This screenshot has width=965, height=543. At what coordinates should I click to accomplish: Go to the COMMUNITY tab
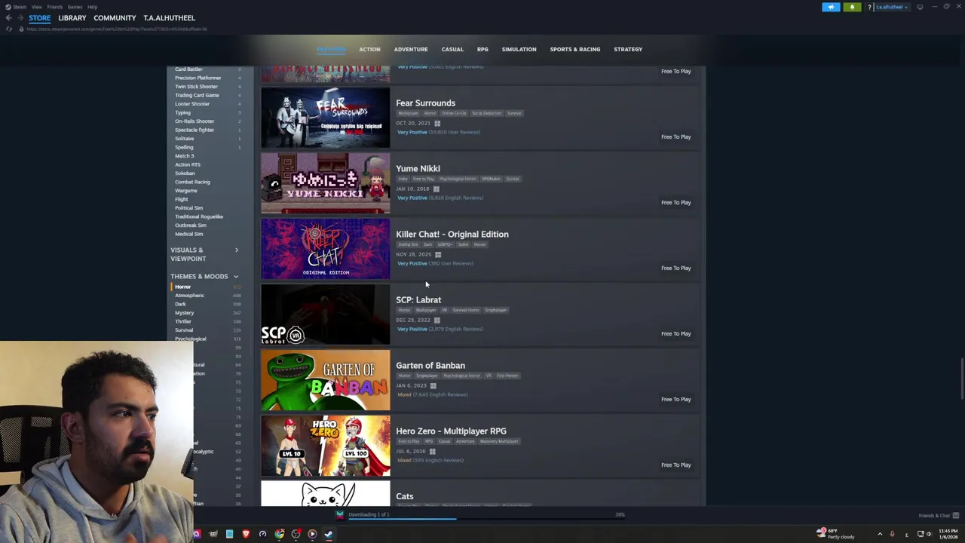point(115,18)
